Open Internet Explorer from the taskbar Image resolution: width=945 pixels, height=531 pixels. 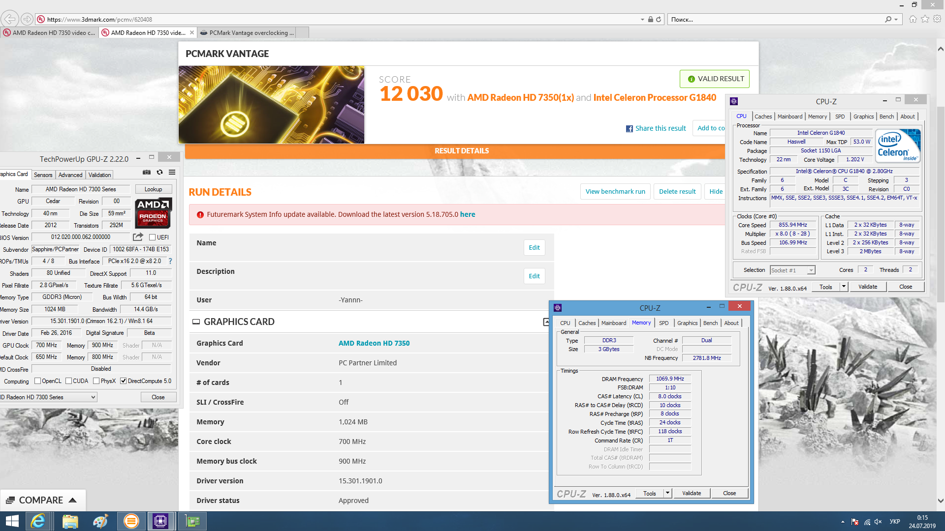pos(38,521)
